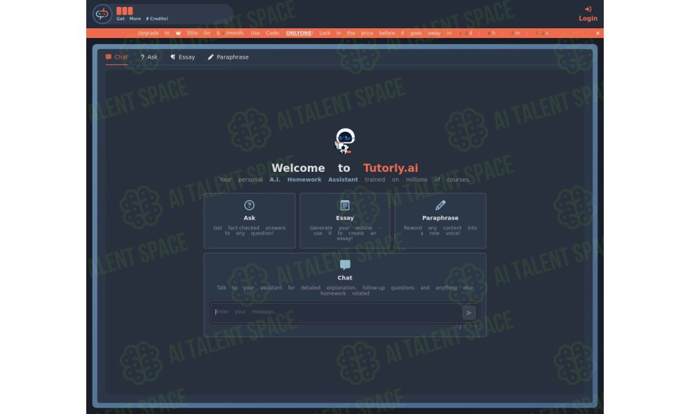The width and height of the screenshot is (690, 414).
Task: Open the Essay tab
Action: (183, 57)
